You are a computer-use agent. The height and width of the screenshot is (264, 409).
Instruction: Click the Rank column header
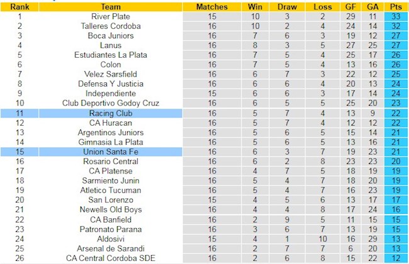point(19,6)
